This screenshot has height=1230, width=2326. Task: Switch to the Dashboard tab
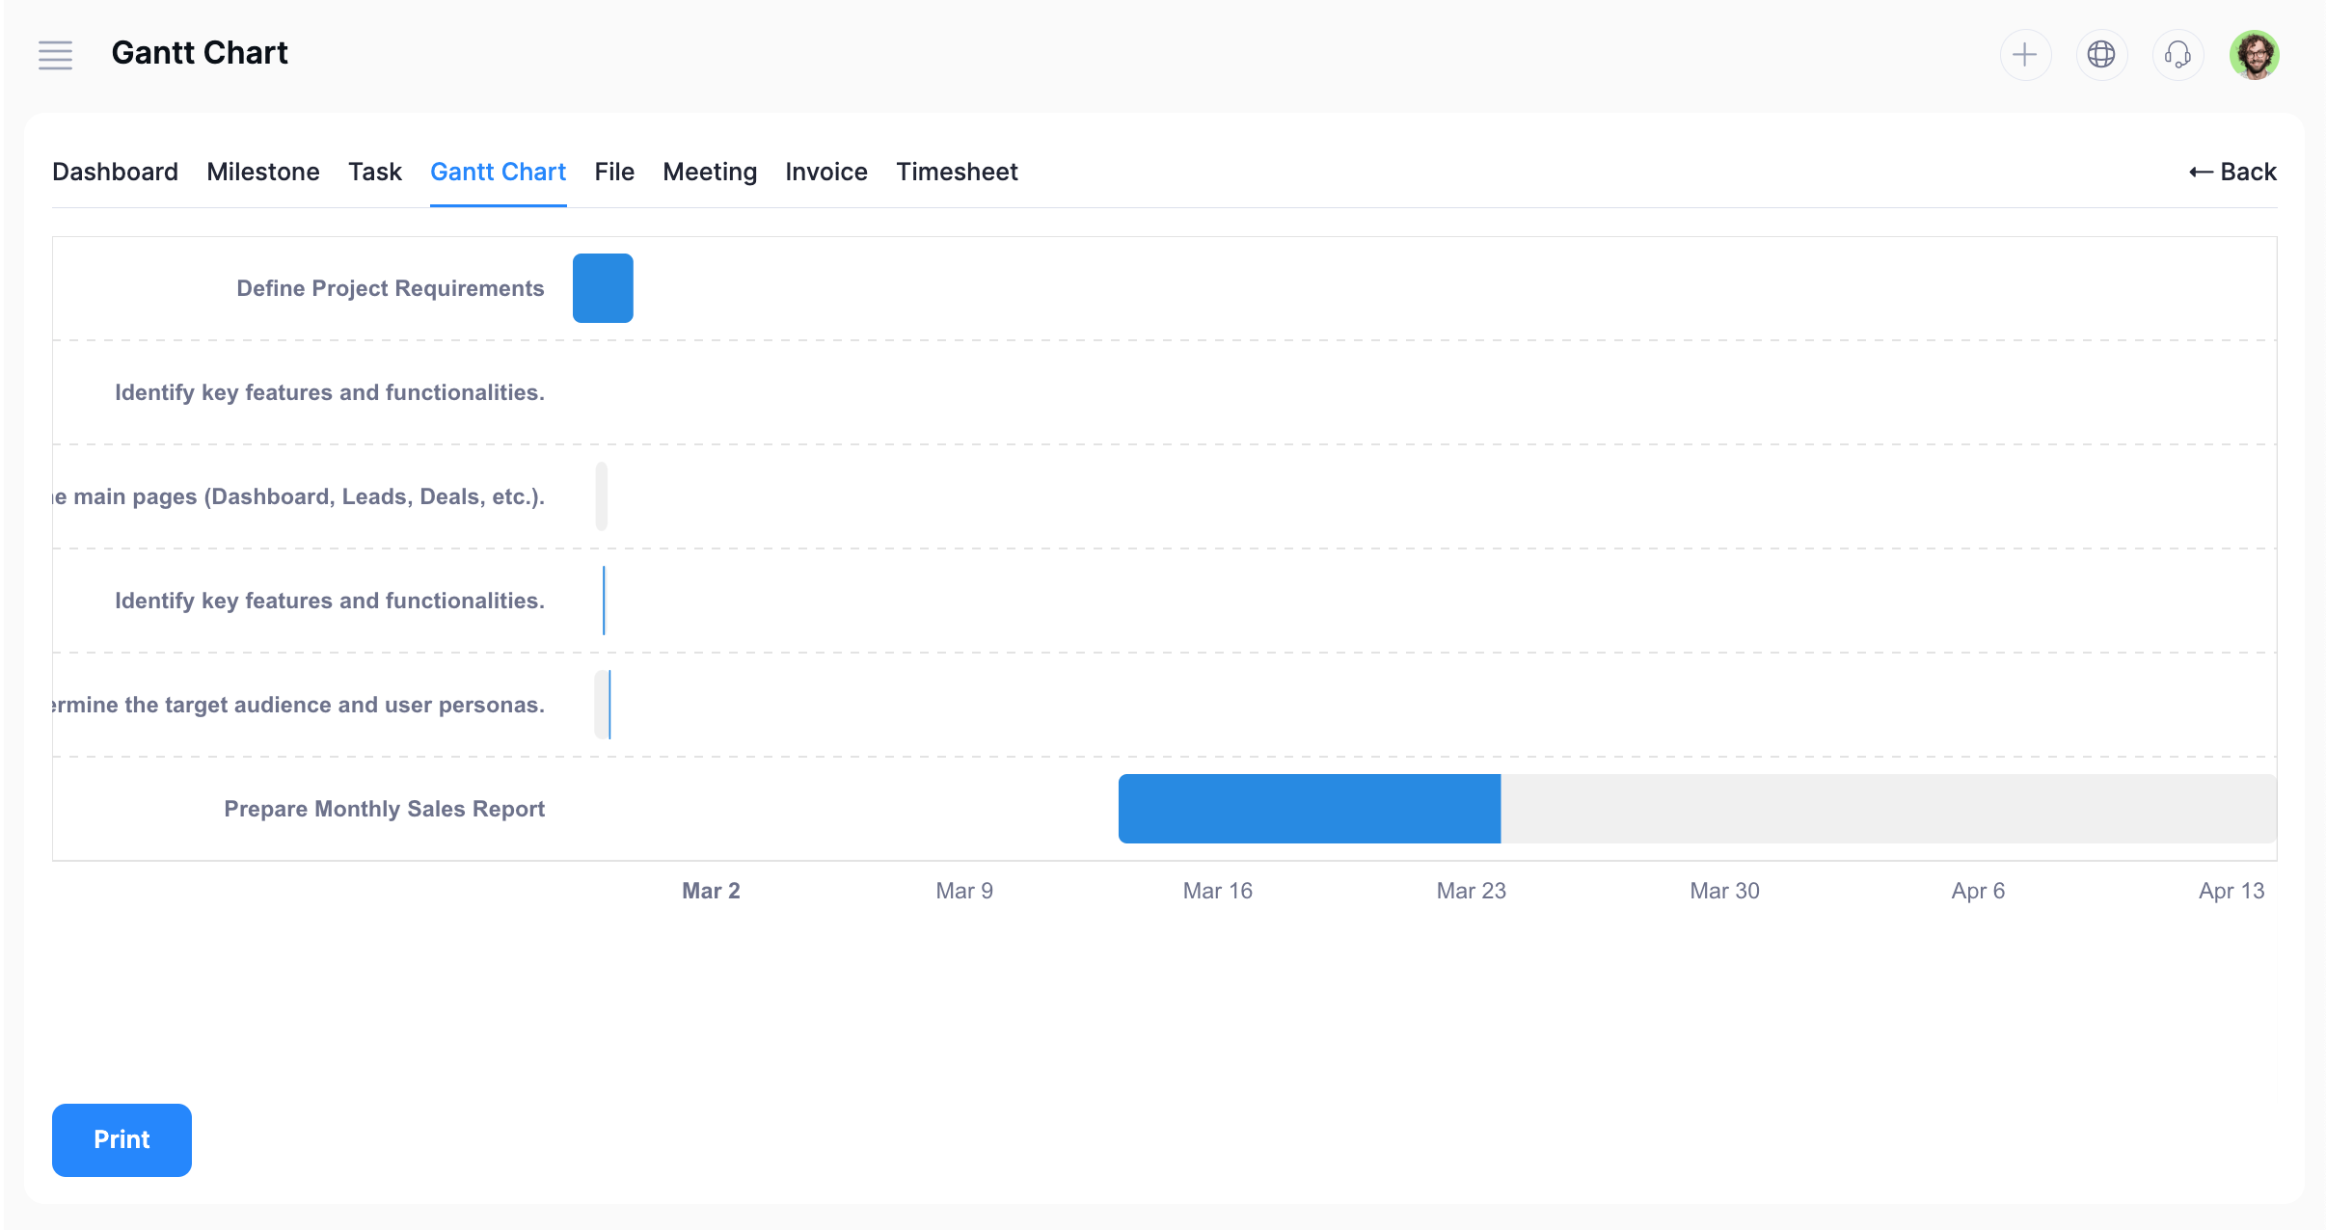click(x=115, y=172)
